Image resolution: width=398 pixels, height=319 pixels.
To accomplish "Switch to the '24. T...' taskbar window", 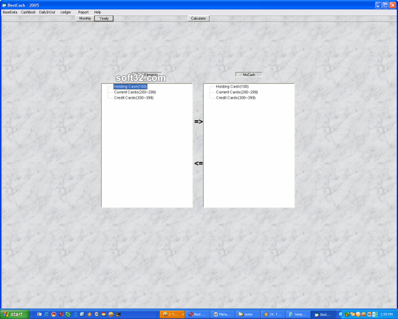I will [273, 314].
